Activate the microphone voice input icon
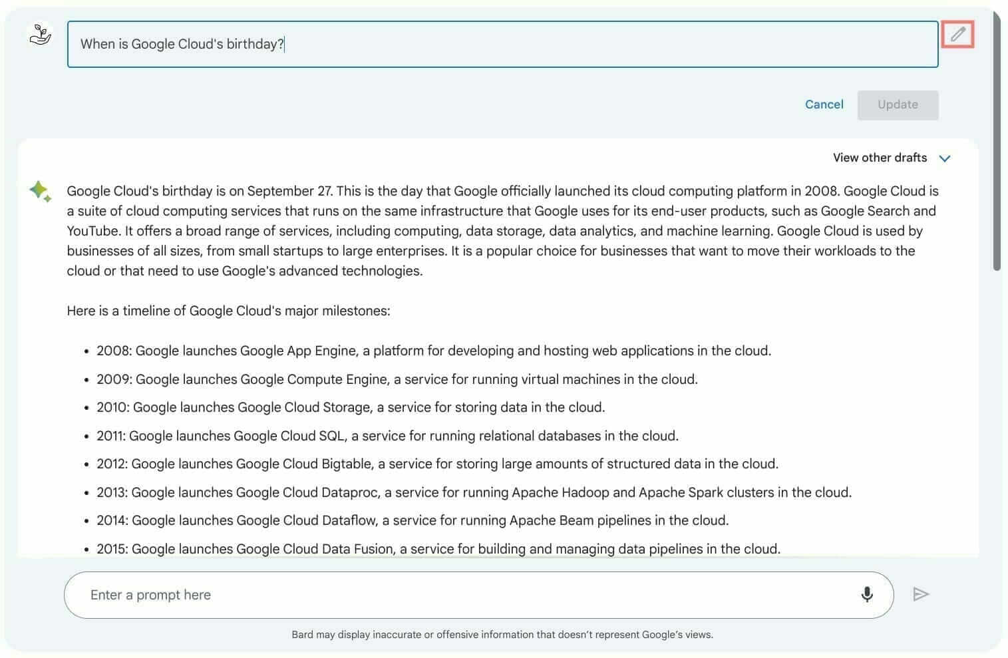The image size is (1008, 658). (x=867, y=594)
